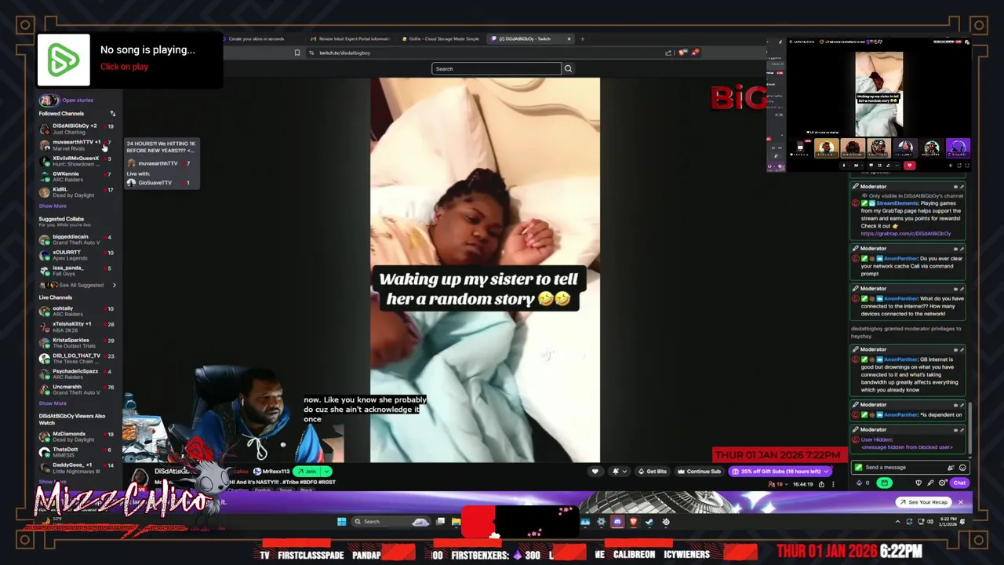
Task: Open the more options dots under stream
Action: click(833, 484)
